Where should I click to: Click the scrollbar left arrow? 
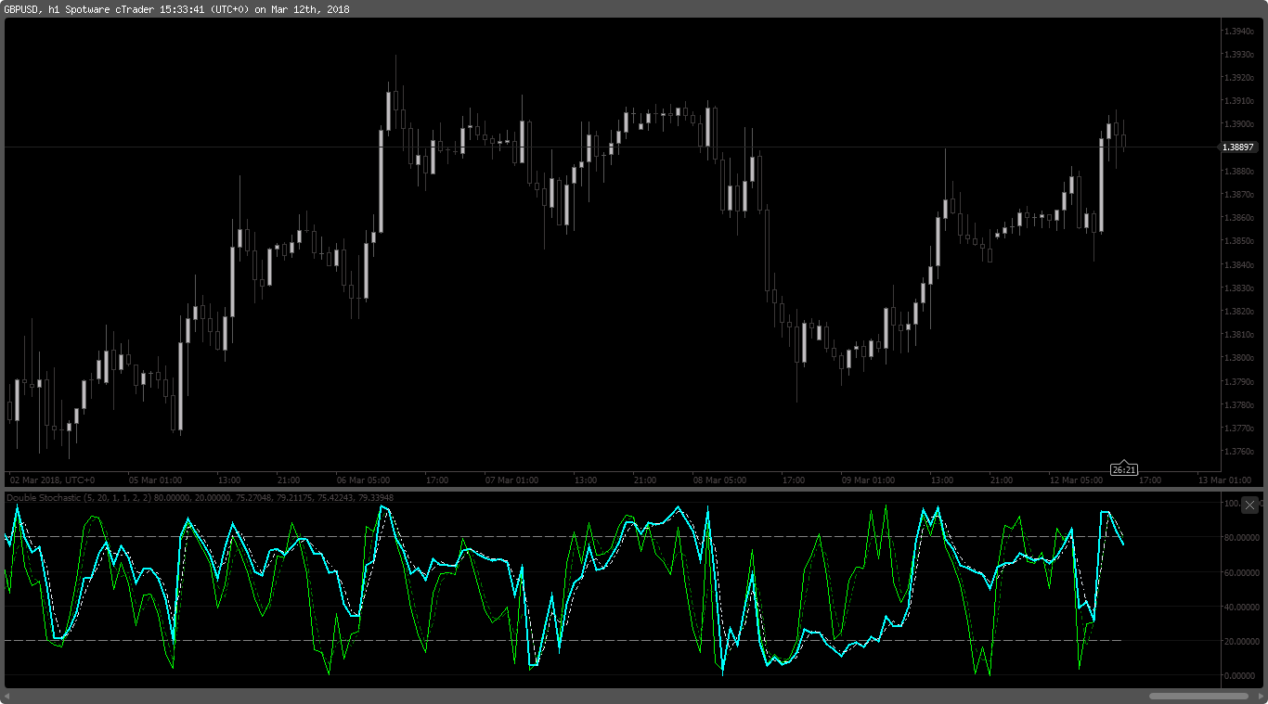tap(8, 696)
